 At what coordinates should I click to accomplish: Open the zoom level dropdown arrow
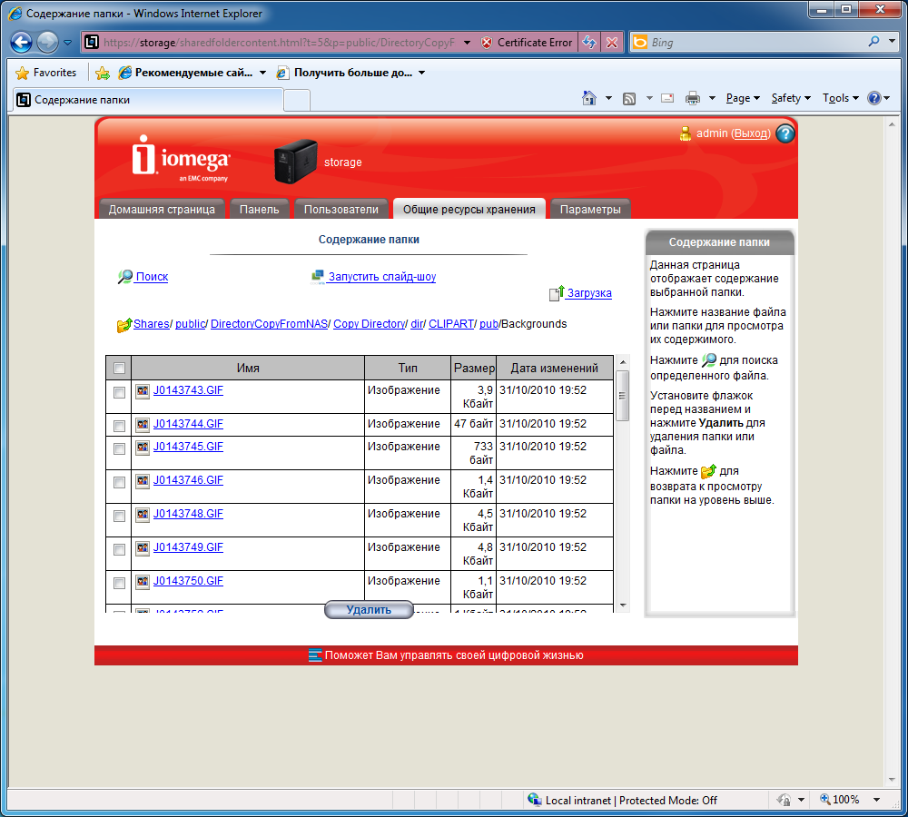[877, 800]
